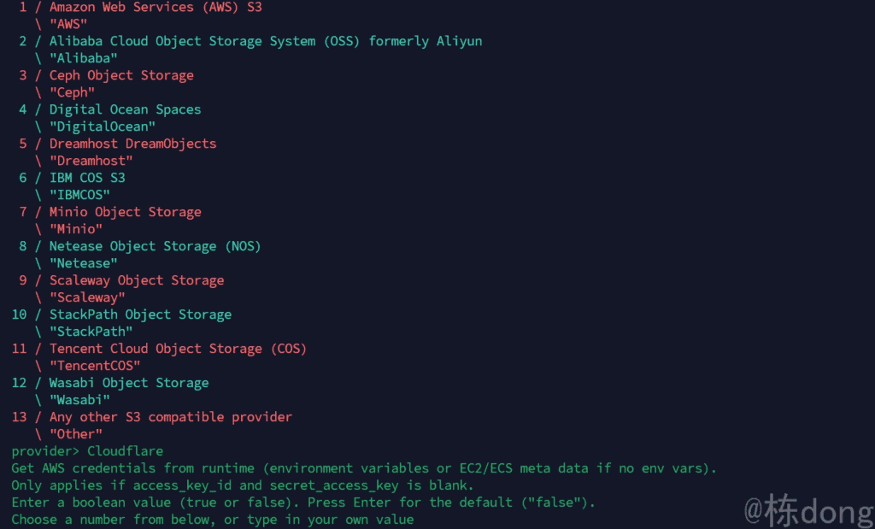
Task: Click the "Get AWS credentials from runtime" line
Action: click(x=364, y=468)
